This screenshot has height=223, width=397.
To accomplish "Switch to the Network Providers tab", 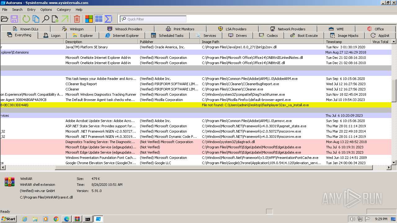I will click(x=288, y=29).
